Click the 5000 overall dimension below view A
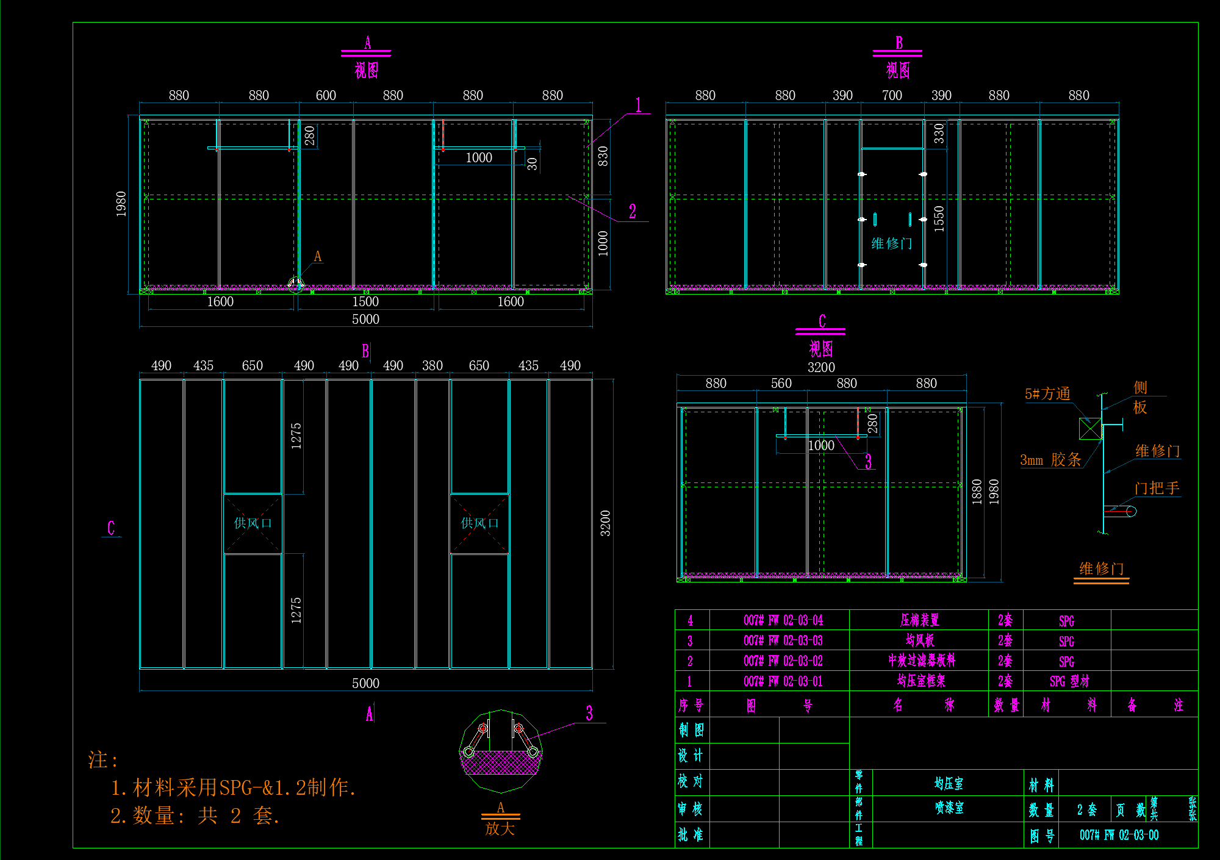1220x860 pixels. pos(365,319)
